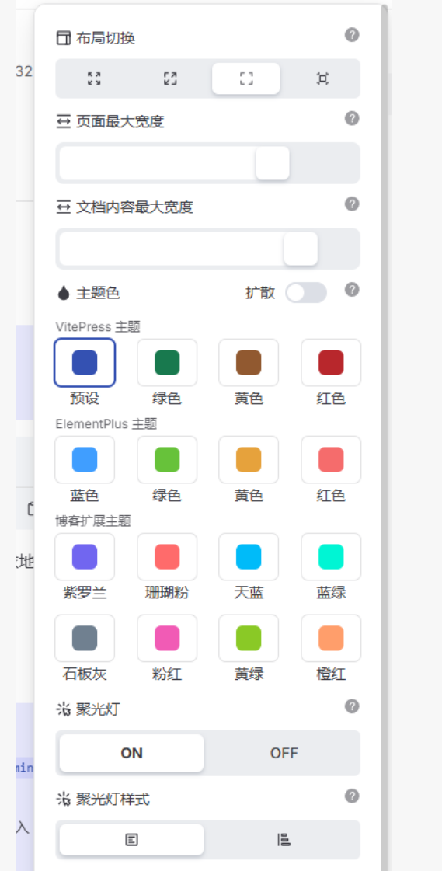
Task: Open help icon next to 聚光灯样式
Action: [x=352, y=796]
